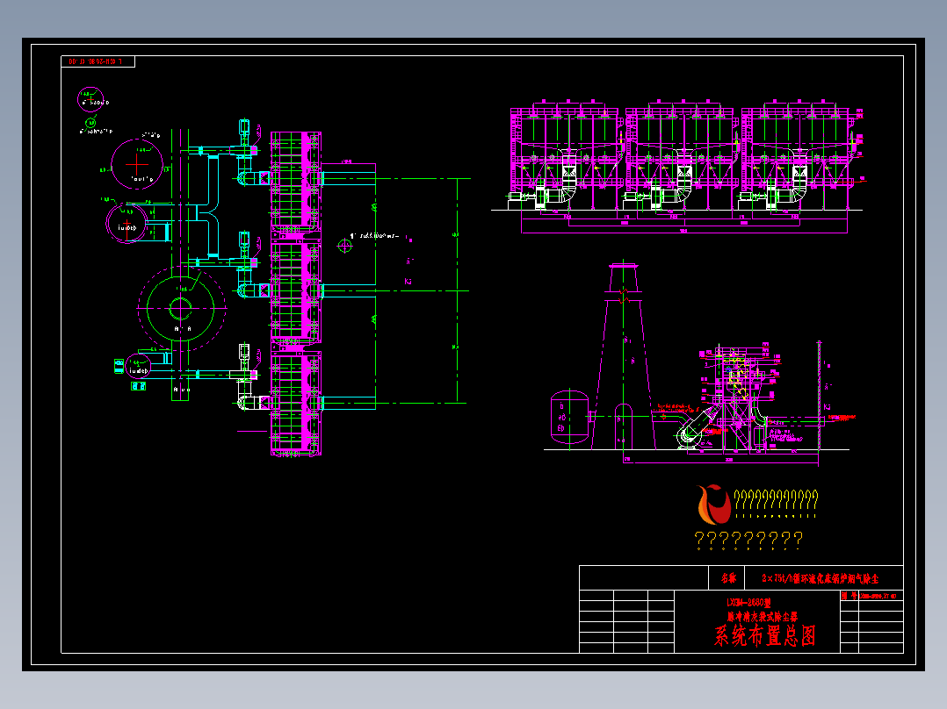The width and height of the screenshot is (947, 709).
Task: Click the small magenta circle symbol at top left
Action: (x=90, y=99)
